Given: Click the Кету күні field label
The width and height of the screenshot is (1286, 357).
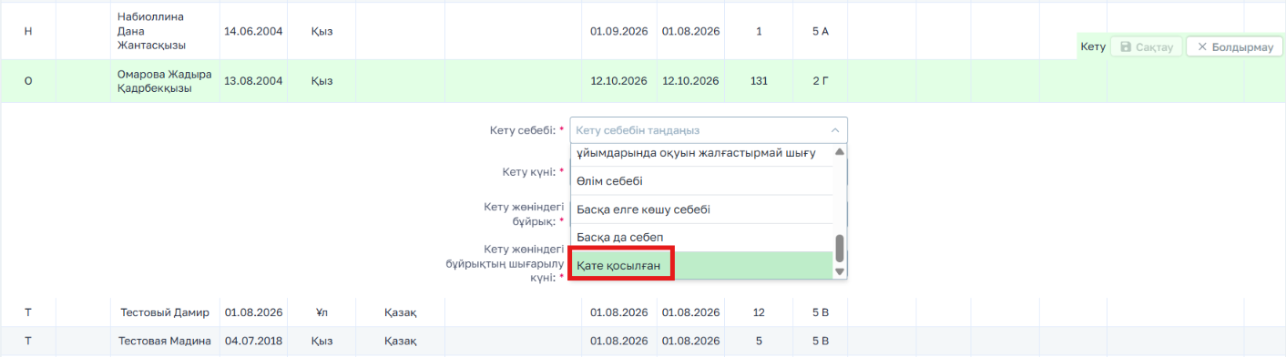Looking at the screenshot, I should pos(533,171).
